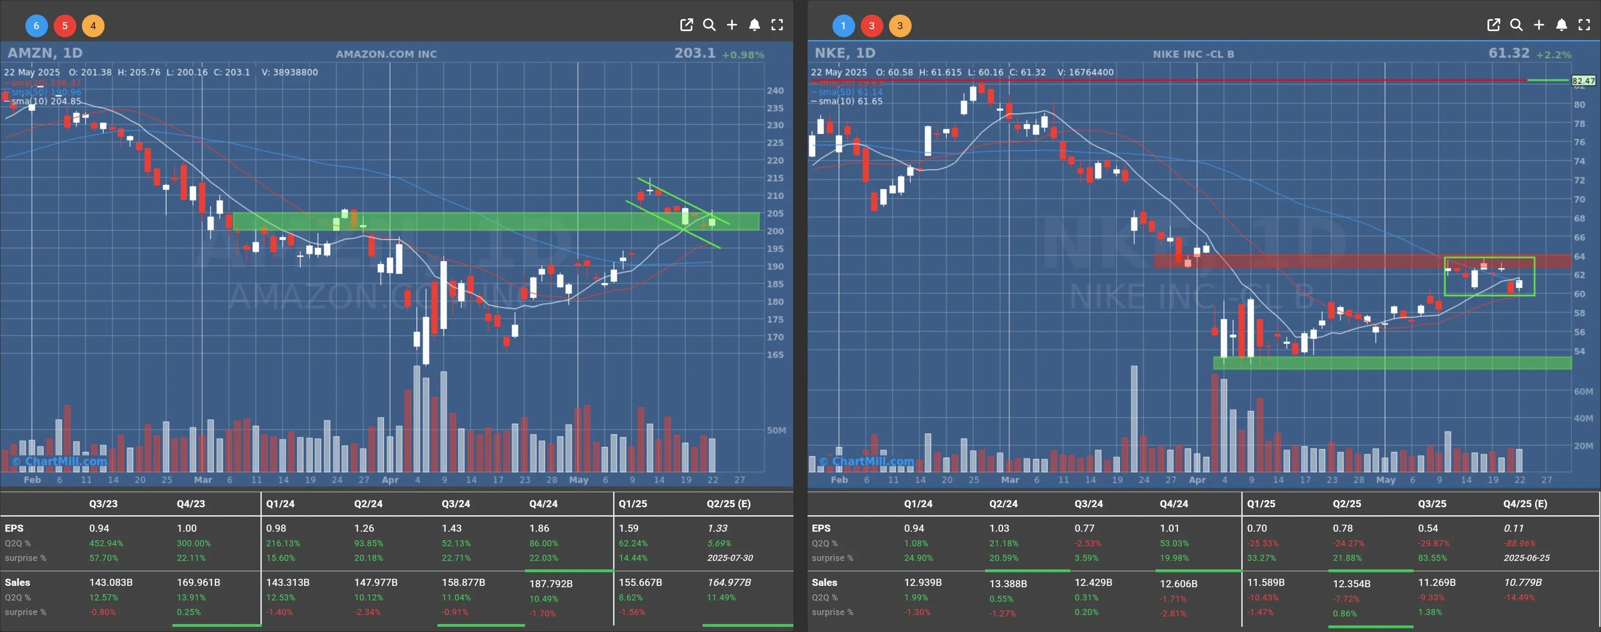Viewport: 1601px width, 632px height.
Task: Open NKE chart in new window
Action: (1494, 25)
